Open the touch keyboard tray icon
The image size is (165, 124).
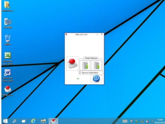pos(125,121)
